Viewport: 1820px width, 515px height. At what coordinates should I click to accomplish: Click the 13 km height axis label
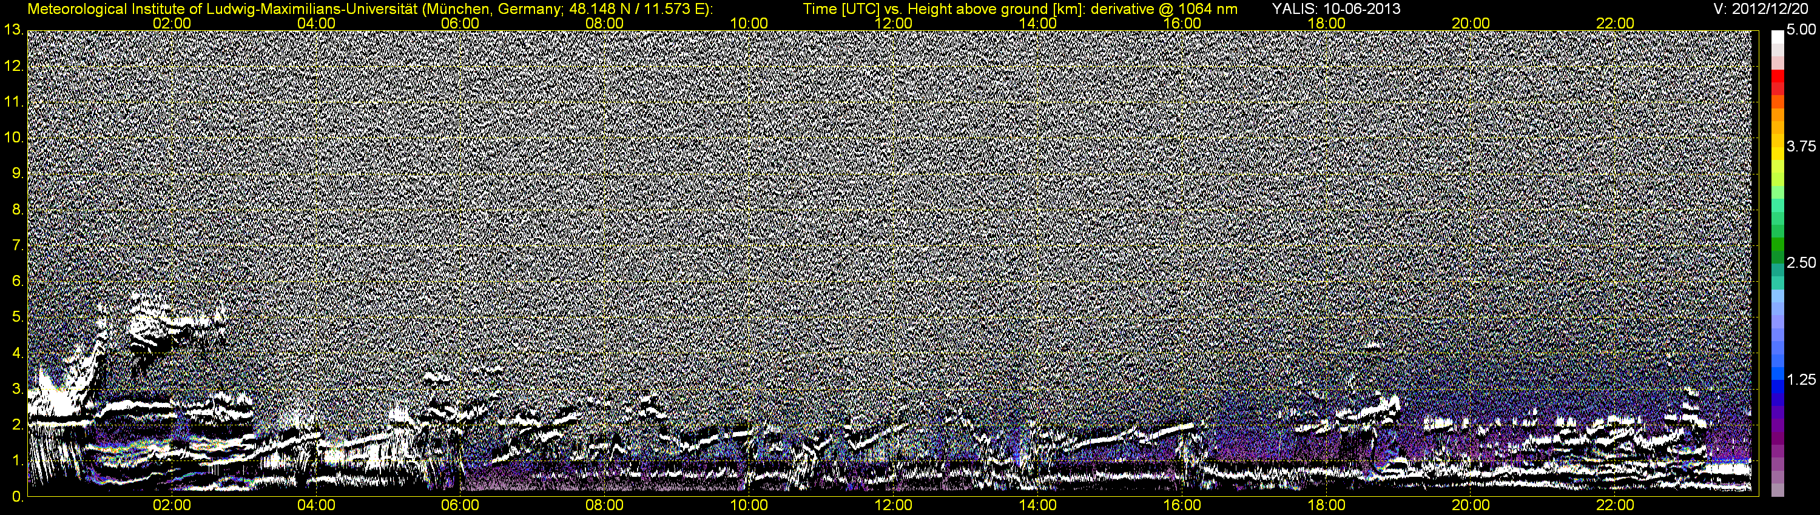point(13,30)
